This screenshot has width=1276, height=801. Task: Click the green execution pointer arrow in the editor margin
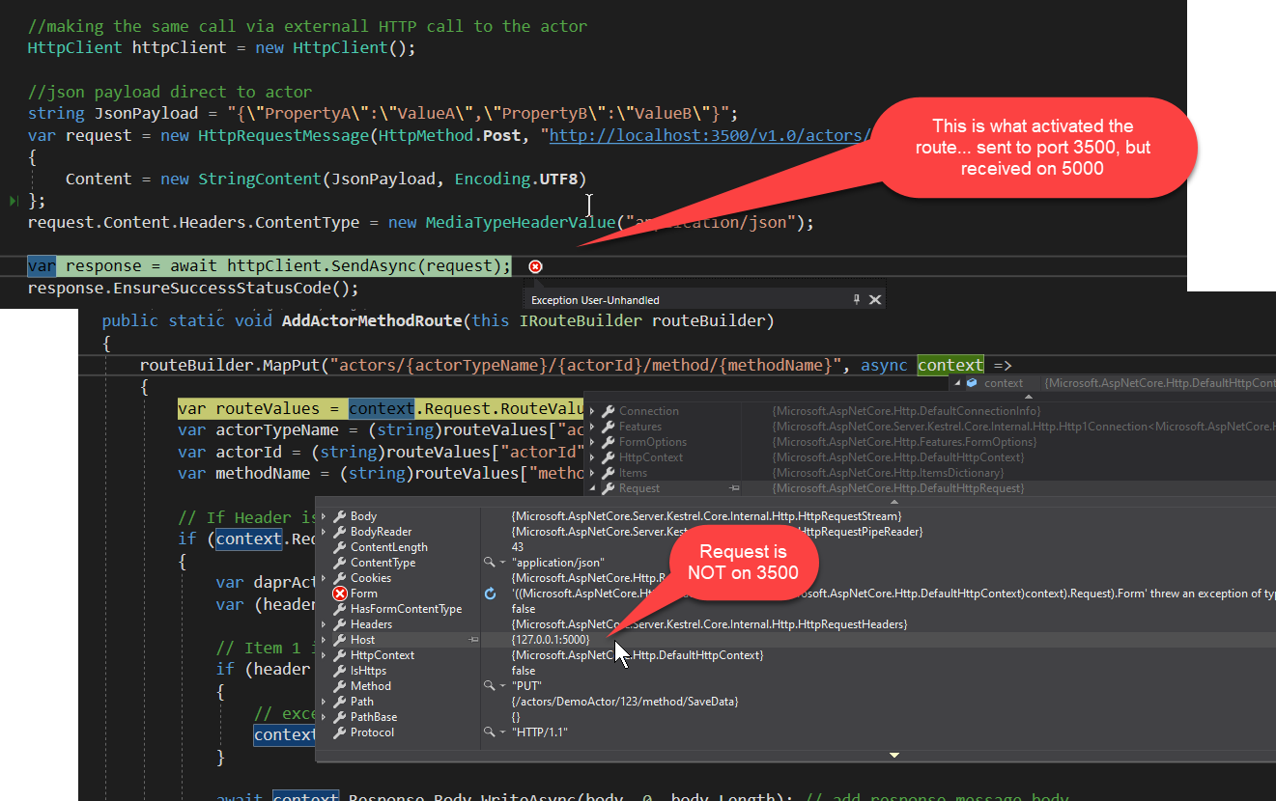click(14, 202)
